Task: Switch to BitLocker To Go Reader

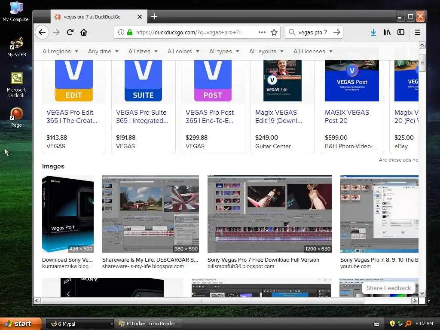Action: [x=148, y=324]
